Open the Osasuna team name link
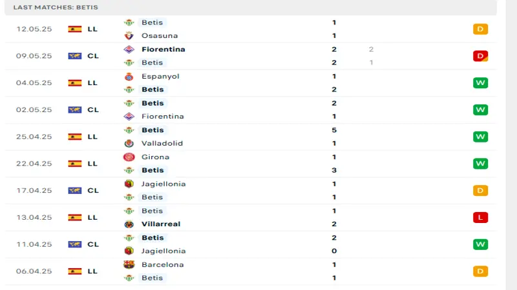517x290 pixels. coord(160,35)
